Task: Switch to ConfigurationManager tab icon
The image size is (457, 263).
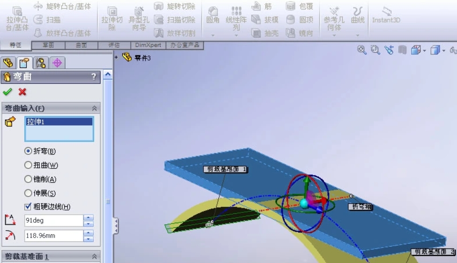Action: (41, 63)
